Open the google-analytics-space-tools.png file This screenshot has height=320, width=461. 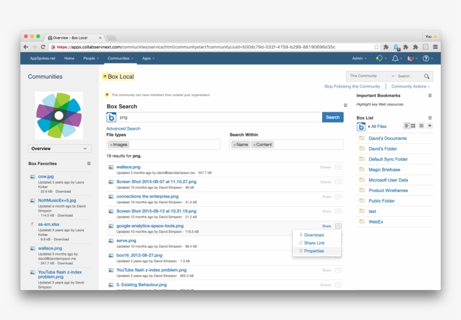coord(150,226)
